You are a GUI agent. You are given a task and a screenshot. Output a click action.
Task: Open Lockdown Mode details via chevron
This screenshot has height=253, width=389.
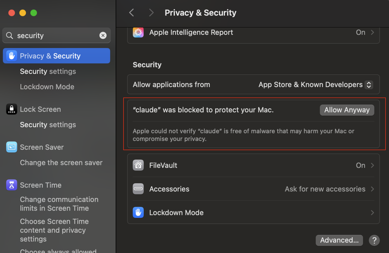point(372,212)
